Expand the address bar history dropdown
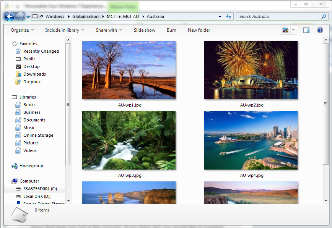Viewport: 332px width, 228px height. 220,16
